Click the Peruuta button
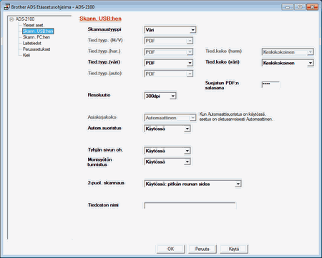 pyautogui.click(x=203, y=249)
